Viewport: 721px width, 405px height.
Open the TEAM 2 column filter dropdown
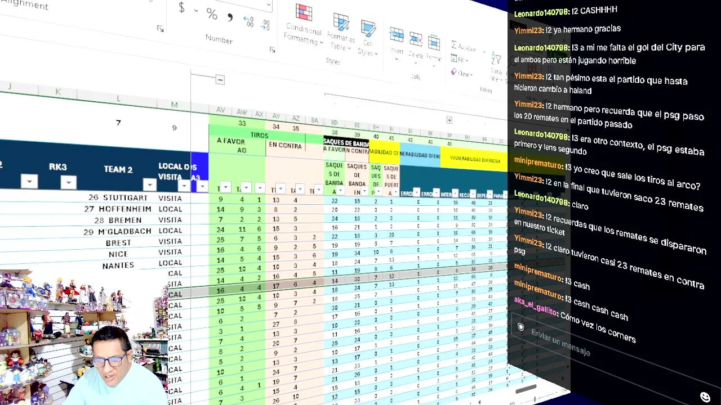149,184
